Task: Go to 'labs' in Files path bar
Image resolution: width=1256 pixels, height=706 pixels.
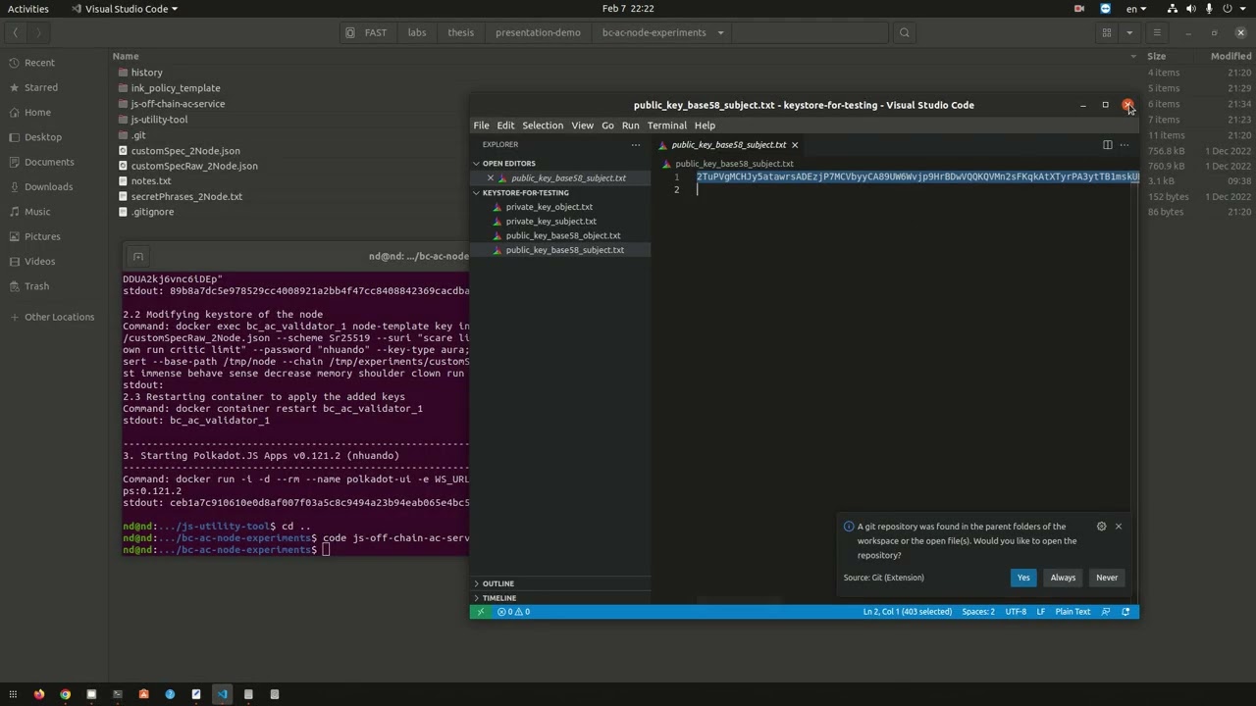Action: 417,32
